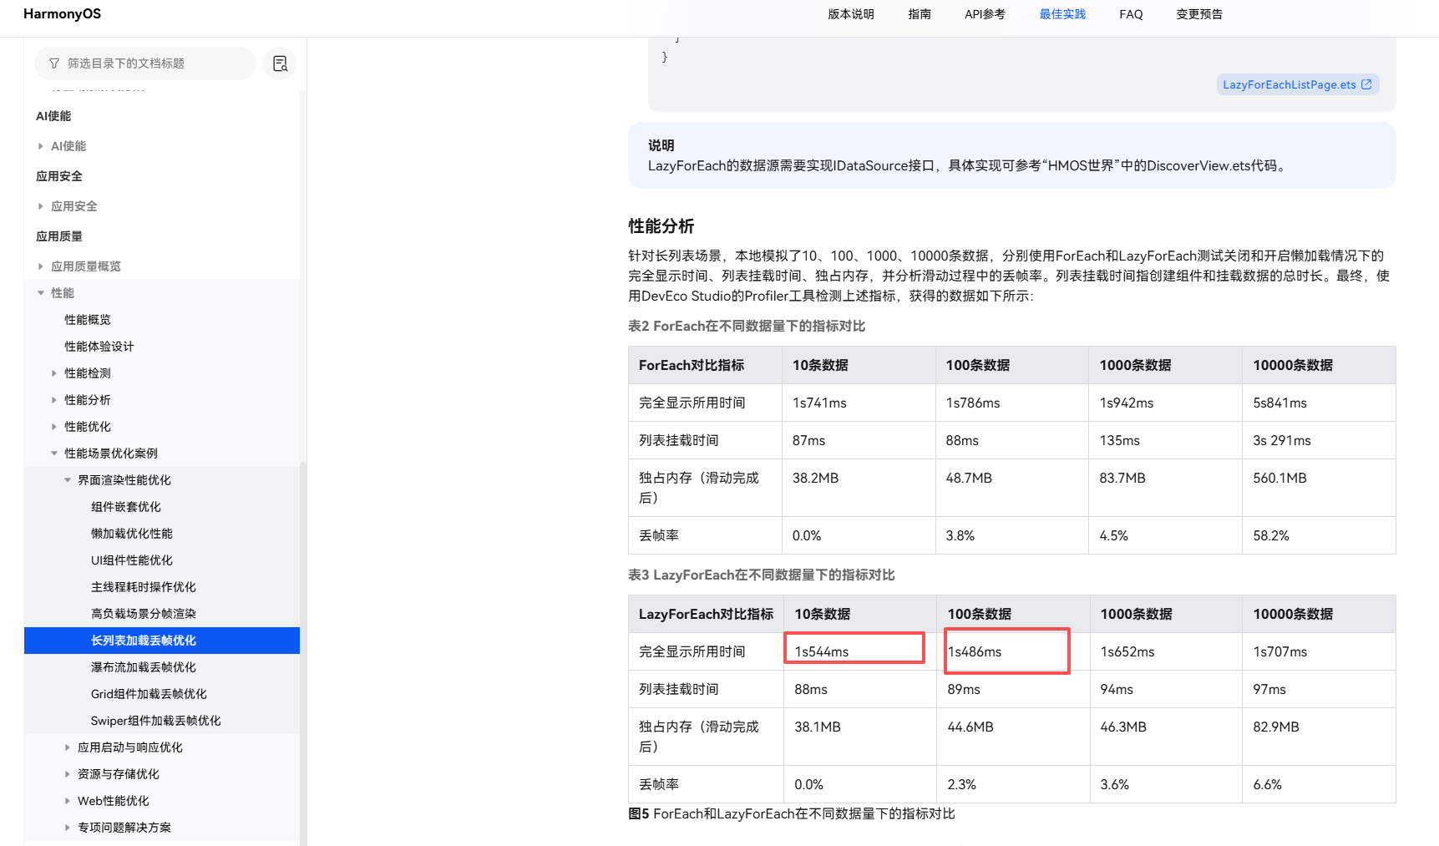Image resolution: width=1439 pixels, height=846 pixels.
Task: Click the 表2 ForEach table caption
Action: pyautogui.click(x=747, y=326)
